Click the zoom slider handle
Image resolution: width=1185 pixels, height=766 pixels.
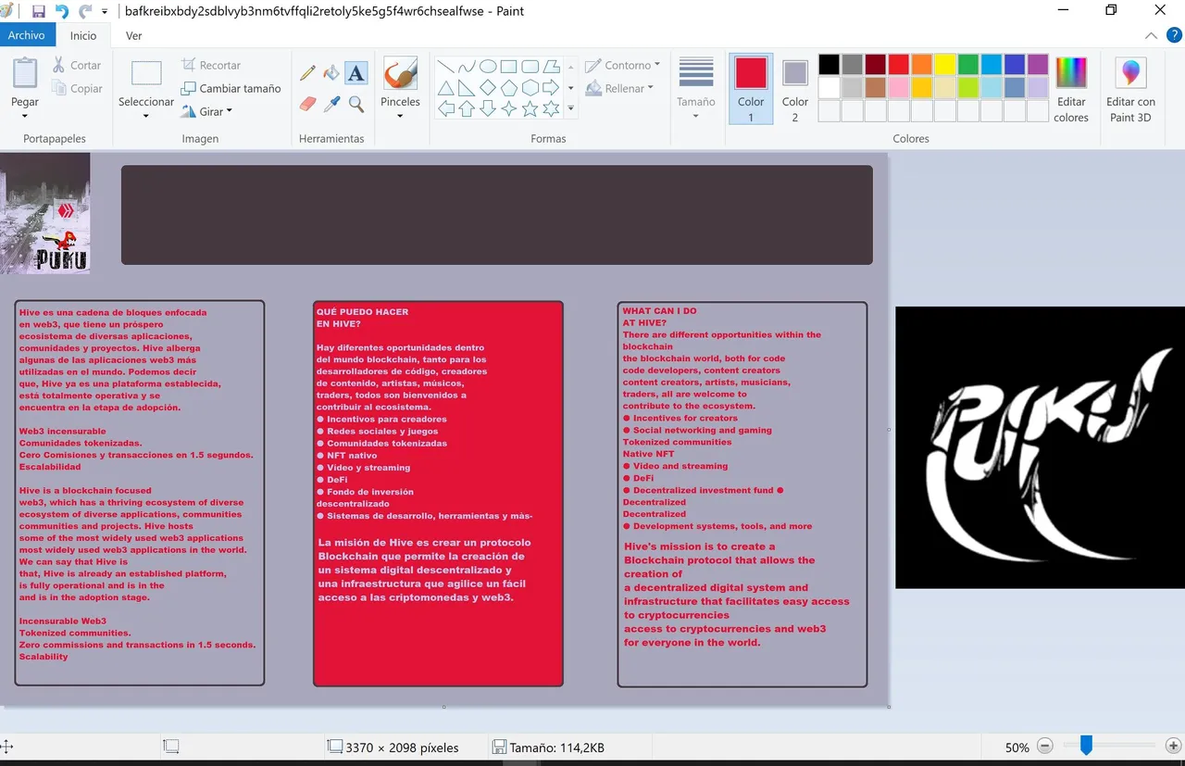(x=1086, y=746)
